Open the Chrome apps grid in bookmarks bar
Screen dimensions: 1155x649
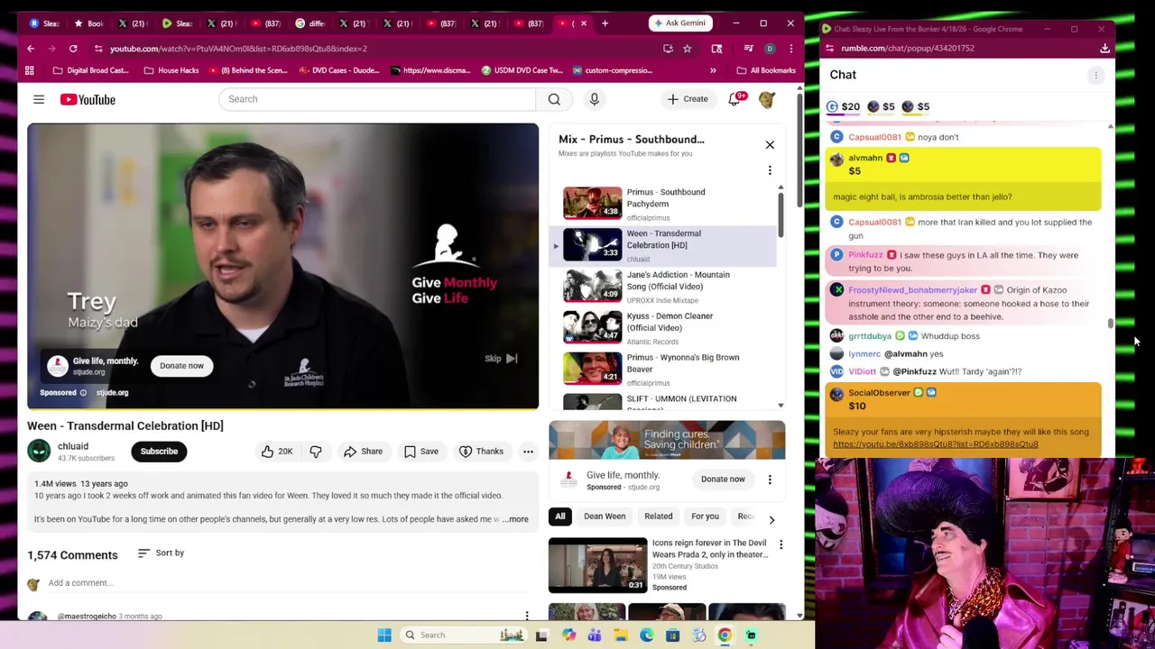pyautogui.click(x=30, y=70)
